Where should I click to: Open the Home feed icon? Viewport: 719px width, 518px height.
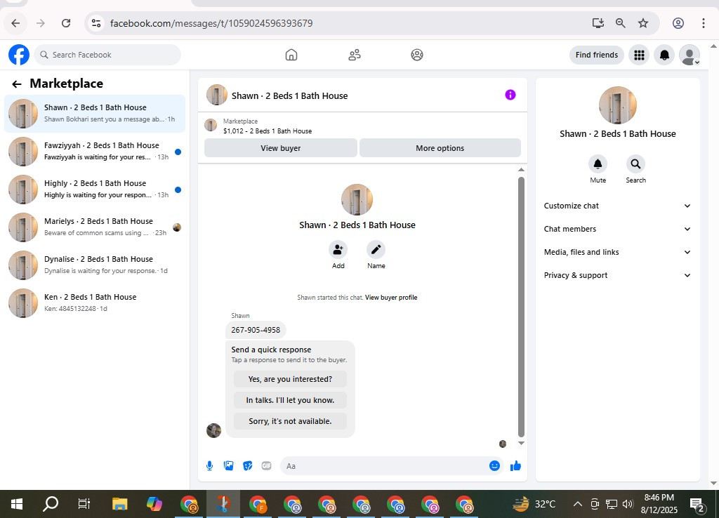pos(291,55)
